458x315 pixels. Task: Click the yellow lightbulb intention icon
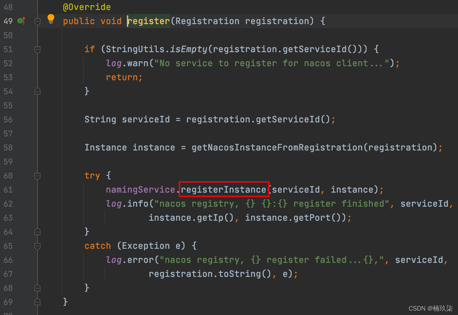(51, 19)
